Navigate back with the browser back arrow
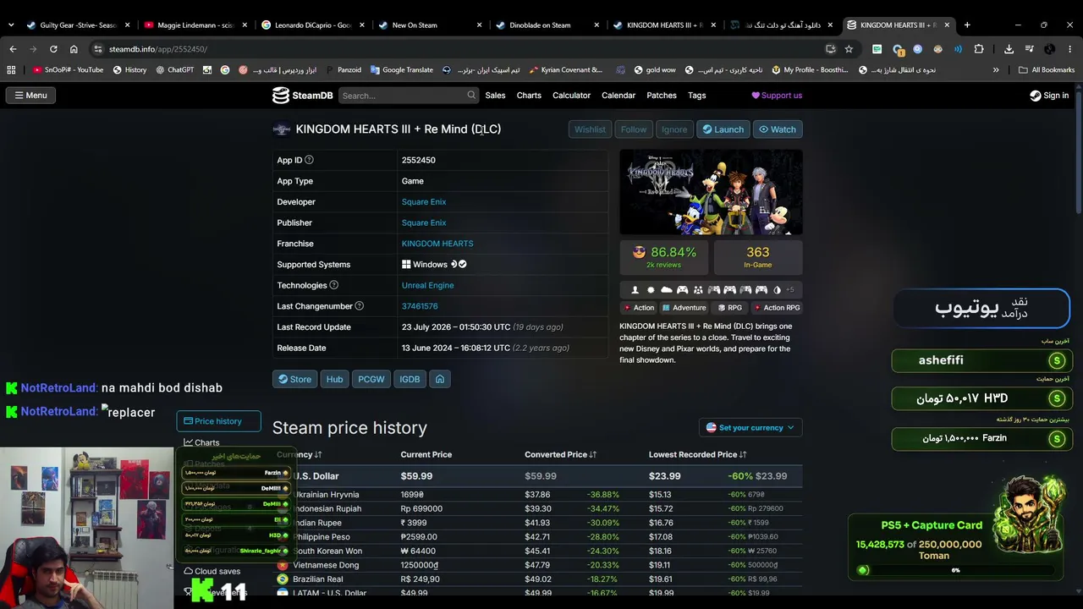The image size is (1083, 609). coord(13,49)
